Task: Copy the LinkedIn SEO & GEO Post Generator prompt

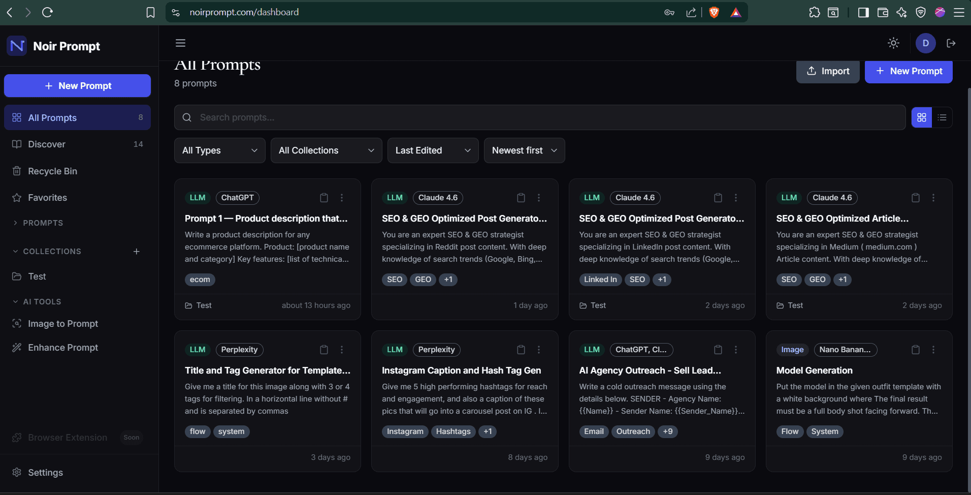Action: (x=718, y=198)
